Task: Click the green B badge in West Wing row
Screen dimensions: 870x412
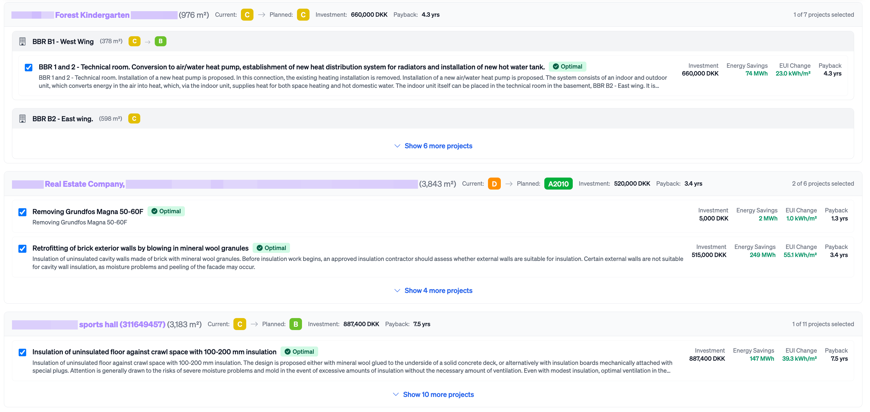Action: 160,41
